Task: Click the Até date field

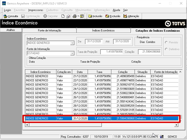Action: coord(122,42)
